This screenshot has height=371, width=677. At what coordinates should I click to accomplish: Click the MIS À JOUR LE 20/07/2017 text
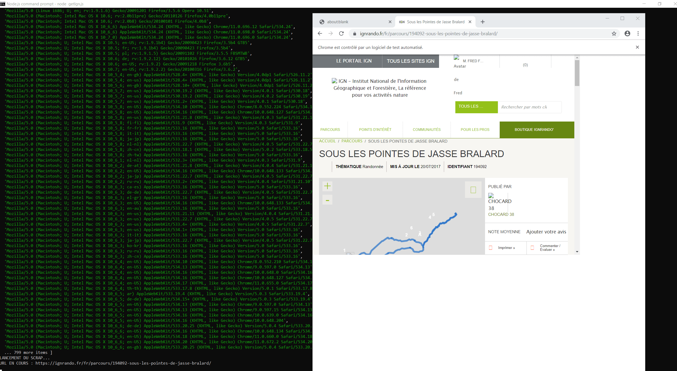(415, 167)
